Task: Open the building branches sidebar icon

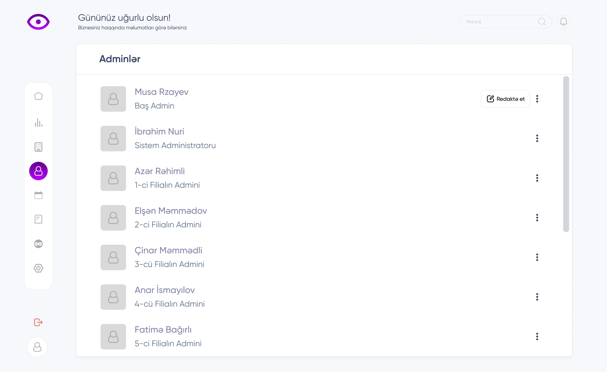Action: (38, 147)
